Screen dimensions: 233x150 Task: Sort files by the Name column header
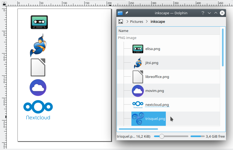[x=169, y=31]
